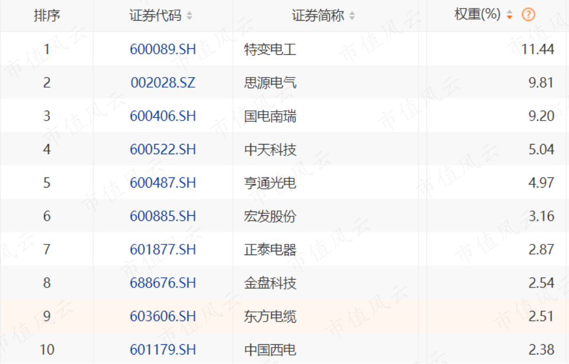Click the weight value 5.04
The width and height of the screenshot is (569, 364).
click(541, 149)
